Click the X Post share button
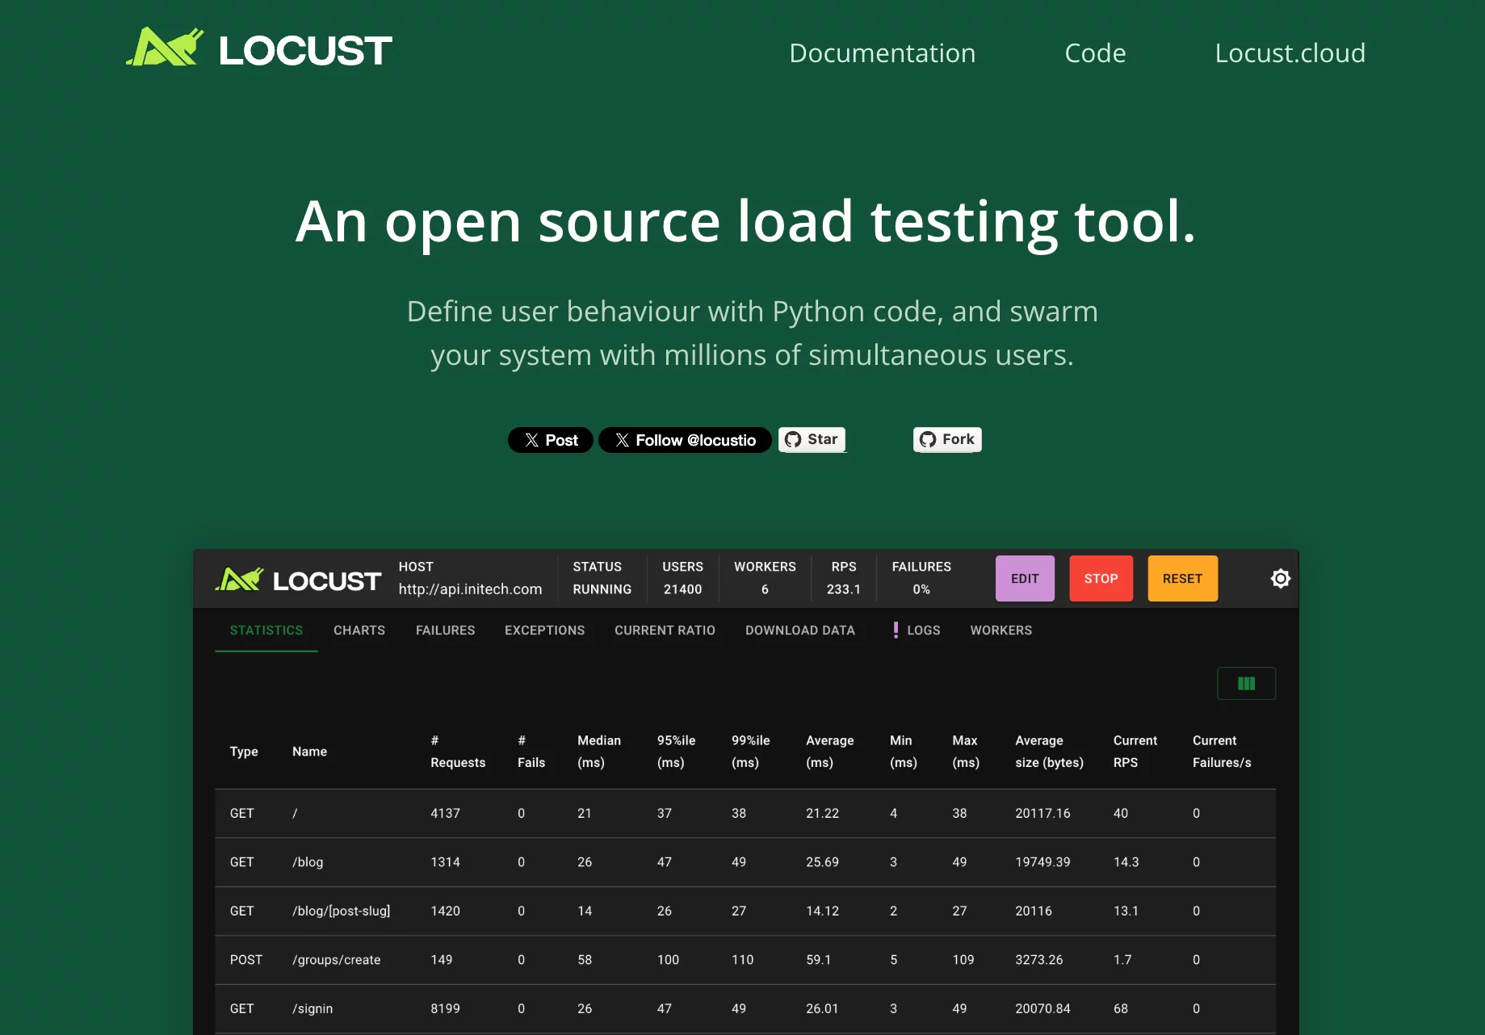 (551, 440)
